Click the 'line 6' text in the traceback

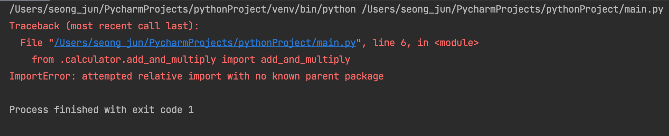389,43
